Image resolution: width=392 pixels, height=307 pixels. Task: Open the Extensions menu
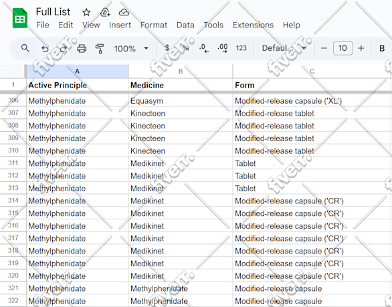point(253,25)
